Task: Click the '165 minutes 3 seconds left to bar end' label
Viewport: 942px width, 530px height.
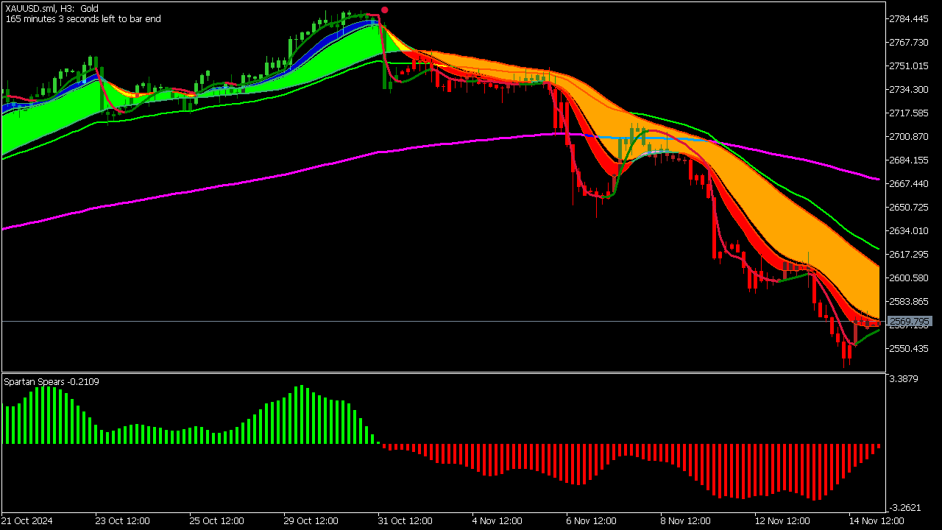Action: pos(82,18)
